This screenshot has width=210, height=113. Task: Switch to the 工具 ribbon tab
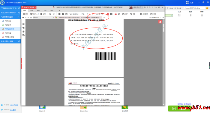(x=59, y=10)
